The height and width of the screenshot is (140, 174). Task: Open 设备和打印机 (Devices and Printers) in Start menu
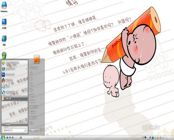click(x=34, y=107)
